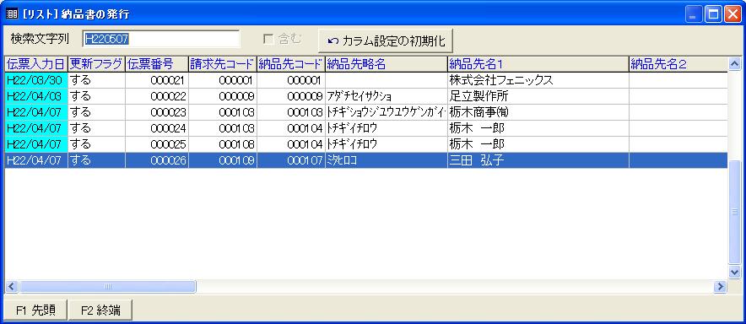Click the カラム設定の初期化 button
This screenshot has width=746, height=324.
[386, 40]
